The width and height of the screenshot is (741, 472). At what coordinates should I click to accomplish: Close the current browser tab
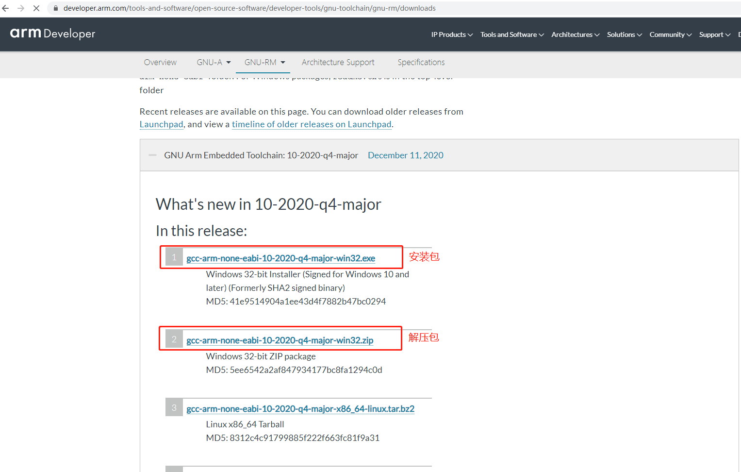point(36,8)
